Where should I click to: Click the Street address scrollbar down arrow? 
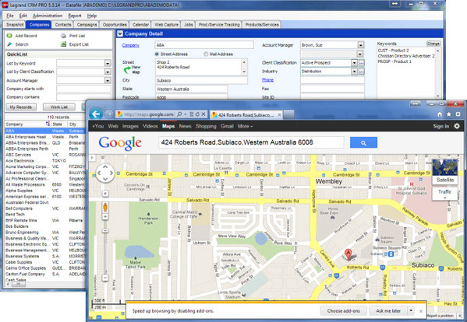[x=244, y=72]
